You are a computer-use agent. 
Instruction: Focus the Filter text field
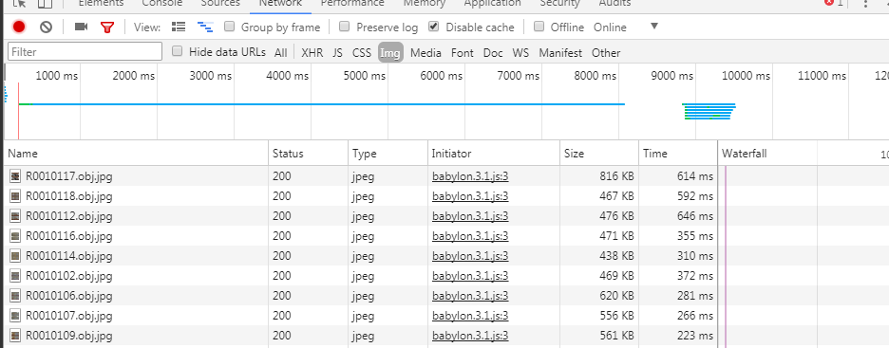coord(85,51)
